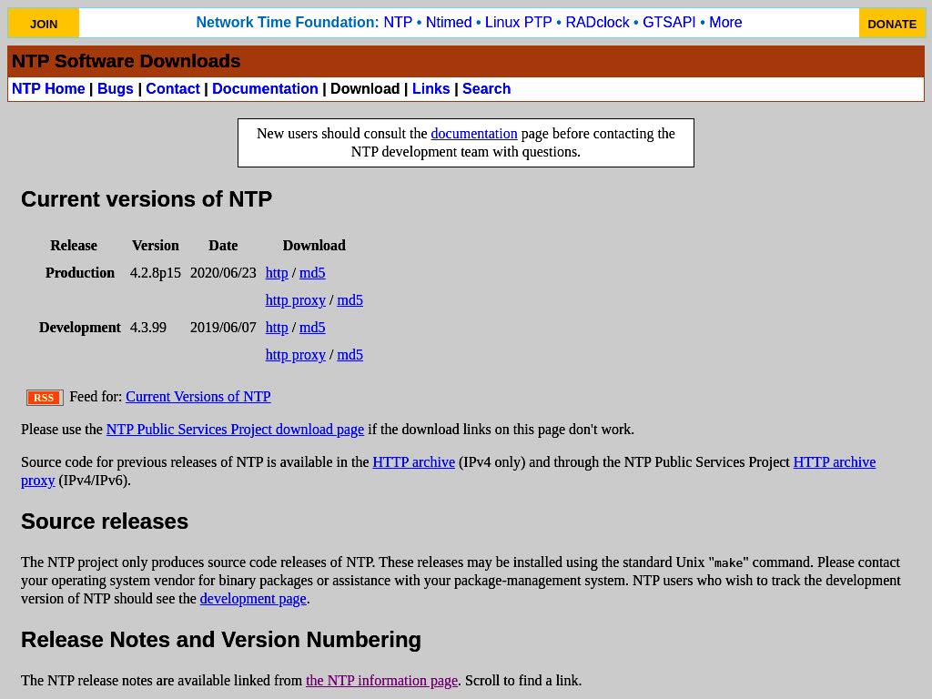This screenshot has width=932, height=699.
Task: Open the GTSAPI link
Action: click(669, 23)
